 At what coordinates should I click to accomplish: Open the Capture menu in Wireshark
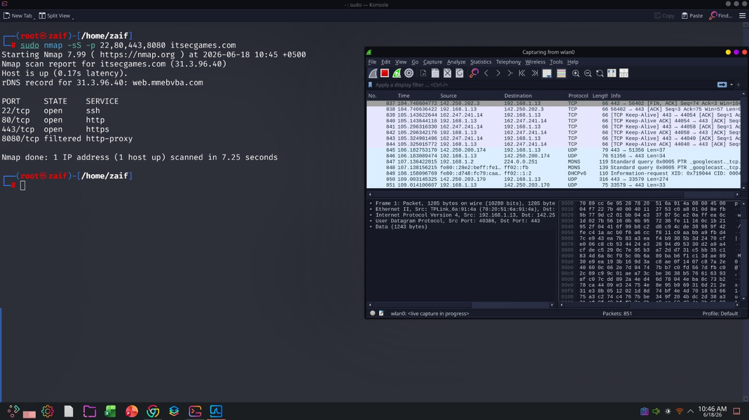pos(432,62)
